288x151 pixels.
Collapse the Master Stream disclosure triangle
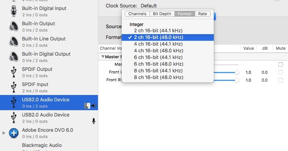pos(103,57)
